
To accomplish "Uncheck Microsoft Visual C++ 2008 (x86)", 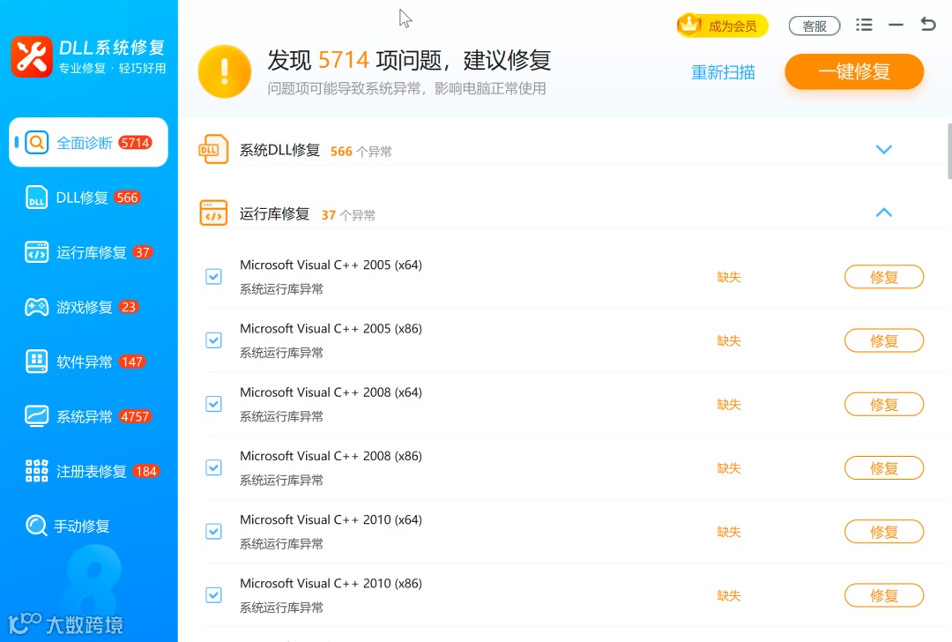I will coord(213,467).
